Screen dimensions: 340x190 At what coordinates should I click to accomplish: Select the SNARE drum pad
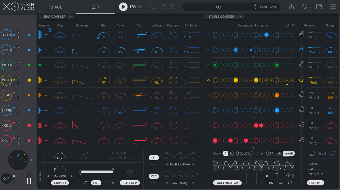click(6, 111)
